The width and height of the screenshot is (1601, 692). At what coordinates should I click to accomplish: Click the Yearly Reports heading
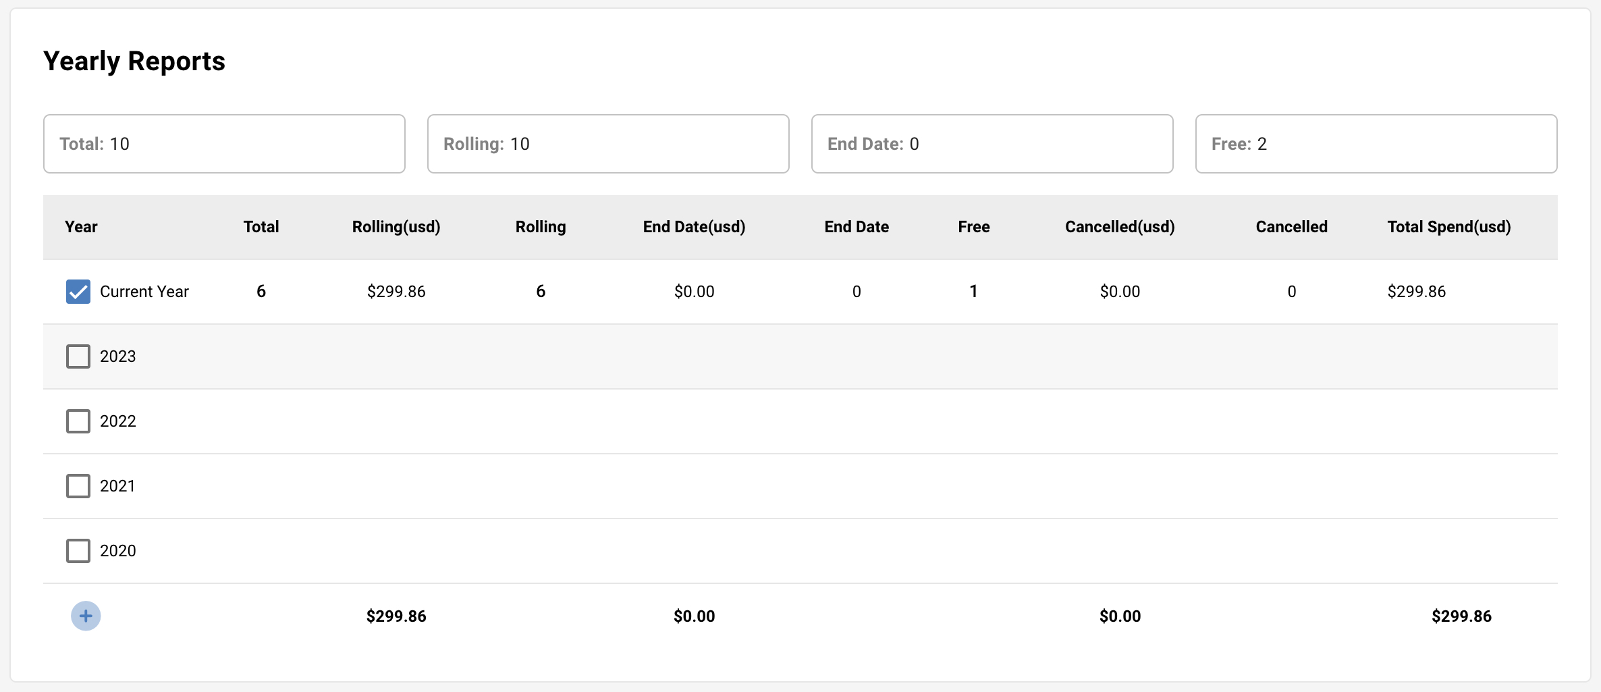[134, 61]
